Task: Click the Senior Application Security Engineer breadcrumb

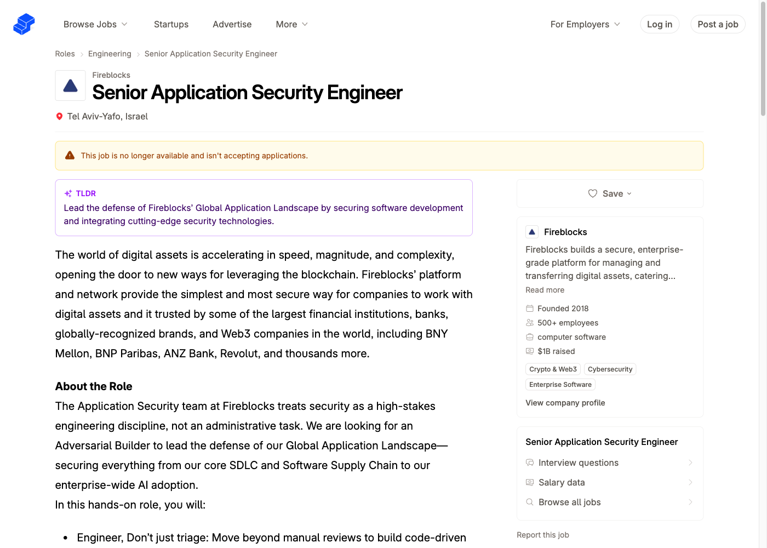Action: coord(211,54)
